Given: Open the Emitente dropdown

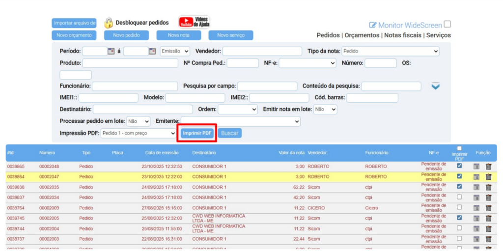Looking at the screenshot, I should (x=241, y=121).
